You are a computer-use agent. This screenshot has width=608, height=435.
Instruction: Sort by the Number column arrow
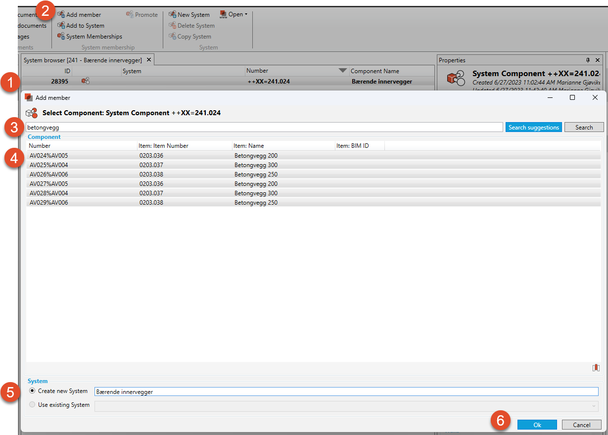[343, 71]
